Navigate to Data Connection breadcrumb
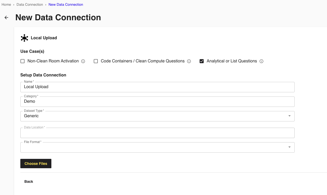Viewport: 327px width, 195px height. (x=30, y=5)
